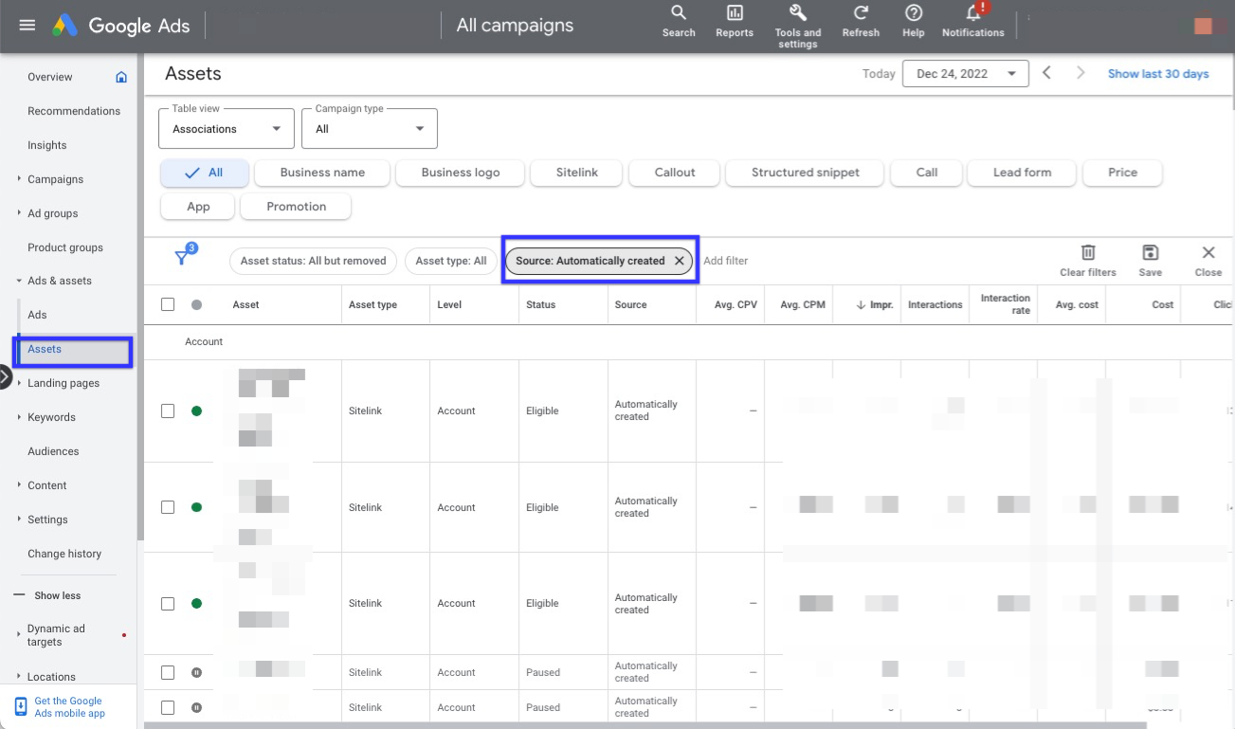The image size is (1235, 729).
Task: Expand the collapsed side panel arrow
Action: [5, 377]
